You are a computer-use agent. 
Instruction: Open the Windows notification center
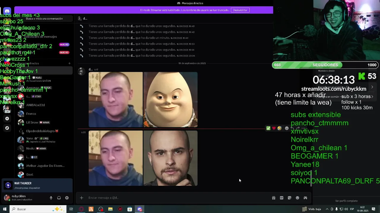373,209
